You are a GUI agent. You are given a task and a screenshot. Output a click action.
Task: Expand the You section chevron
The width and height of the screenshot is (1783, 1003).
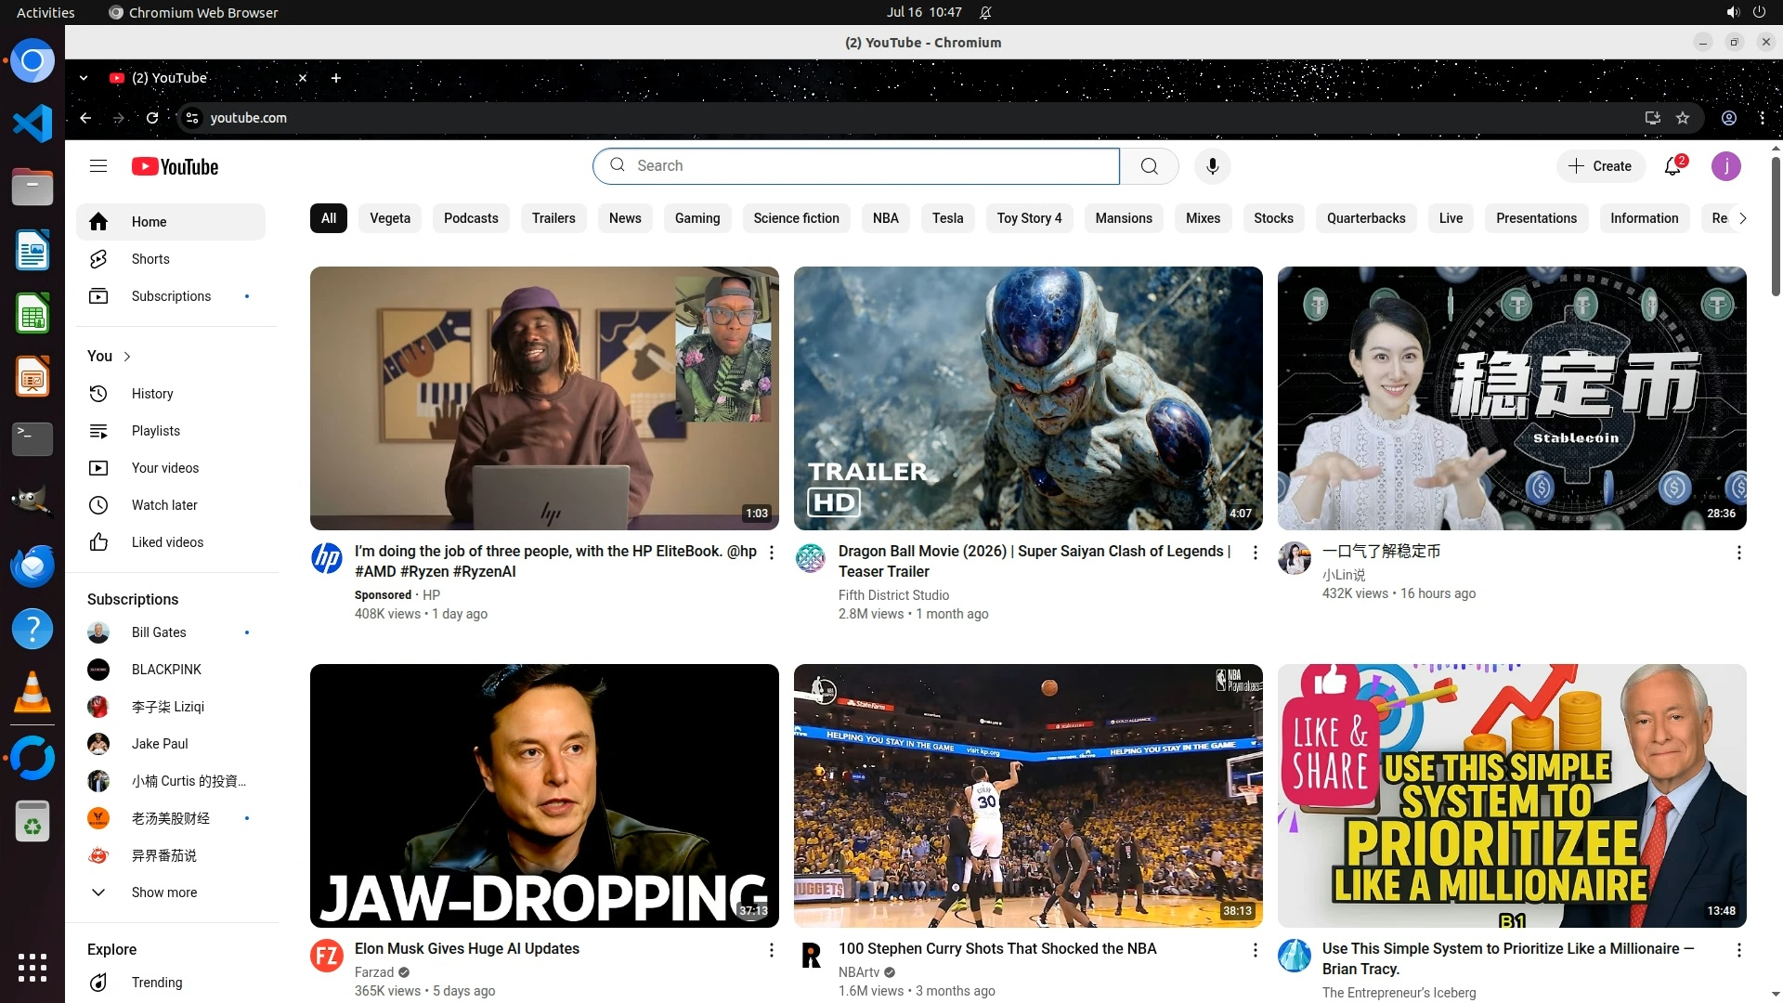tap(127, 357)
